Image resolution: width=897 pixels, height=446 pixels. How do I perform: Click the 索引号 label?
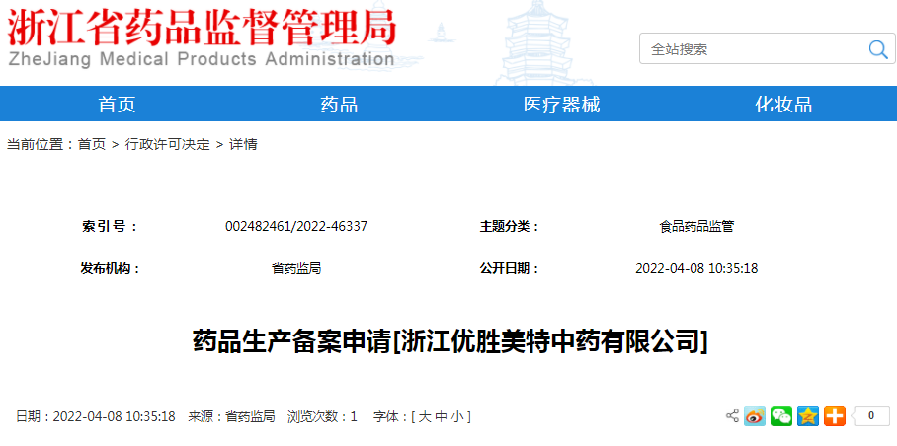110,227
